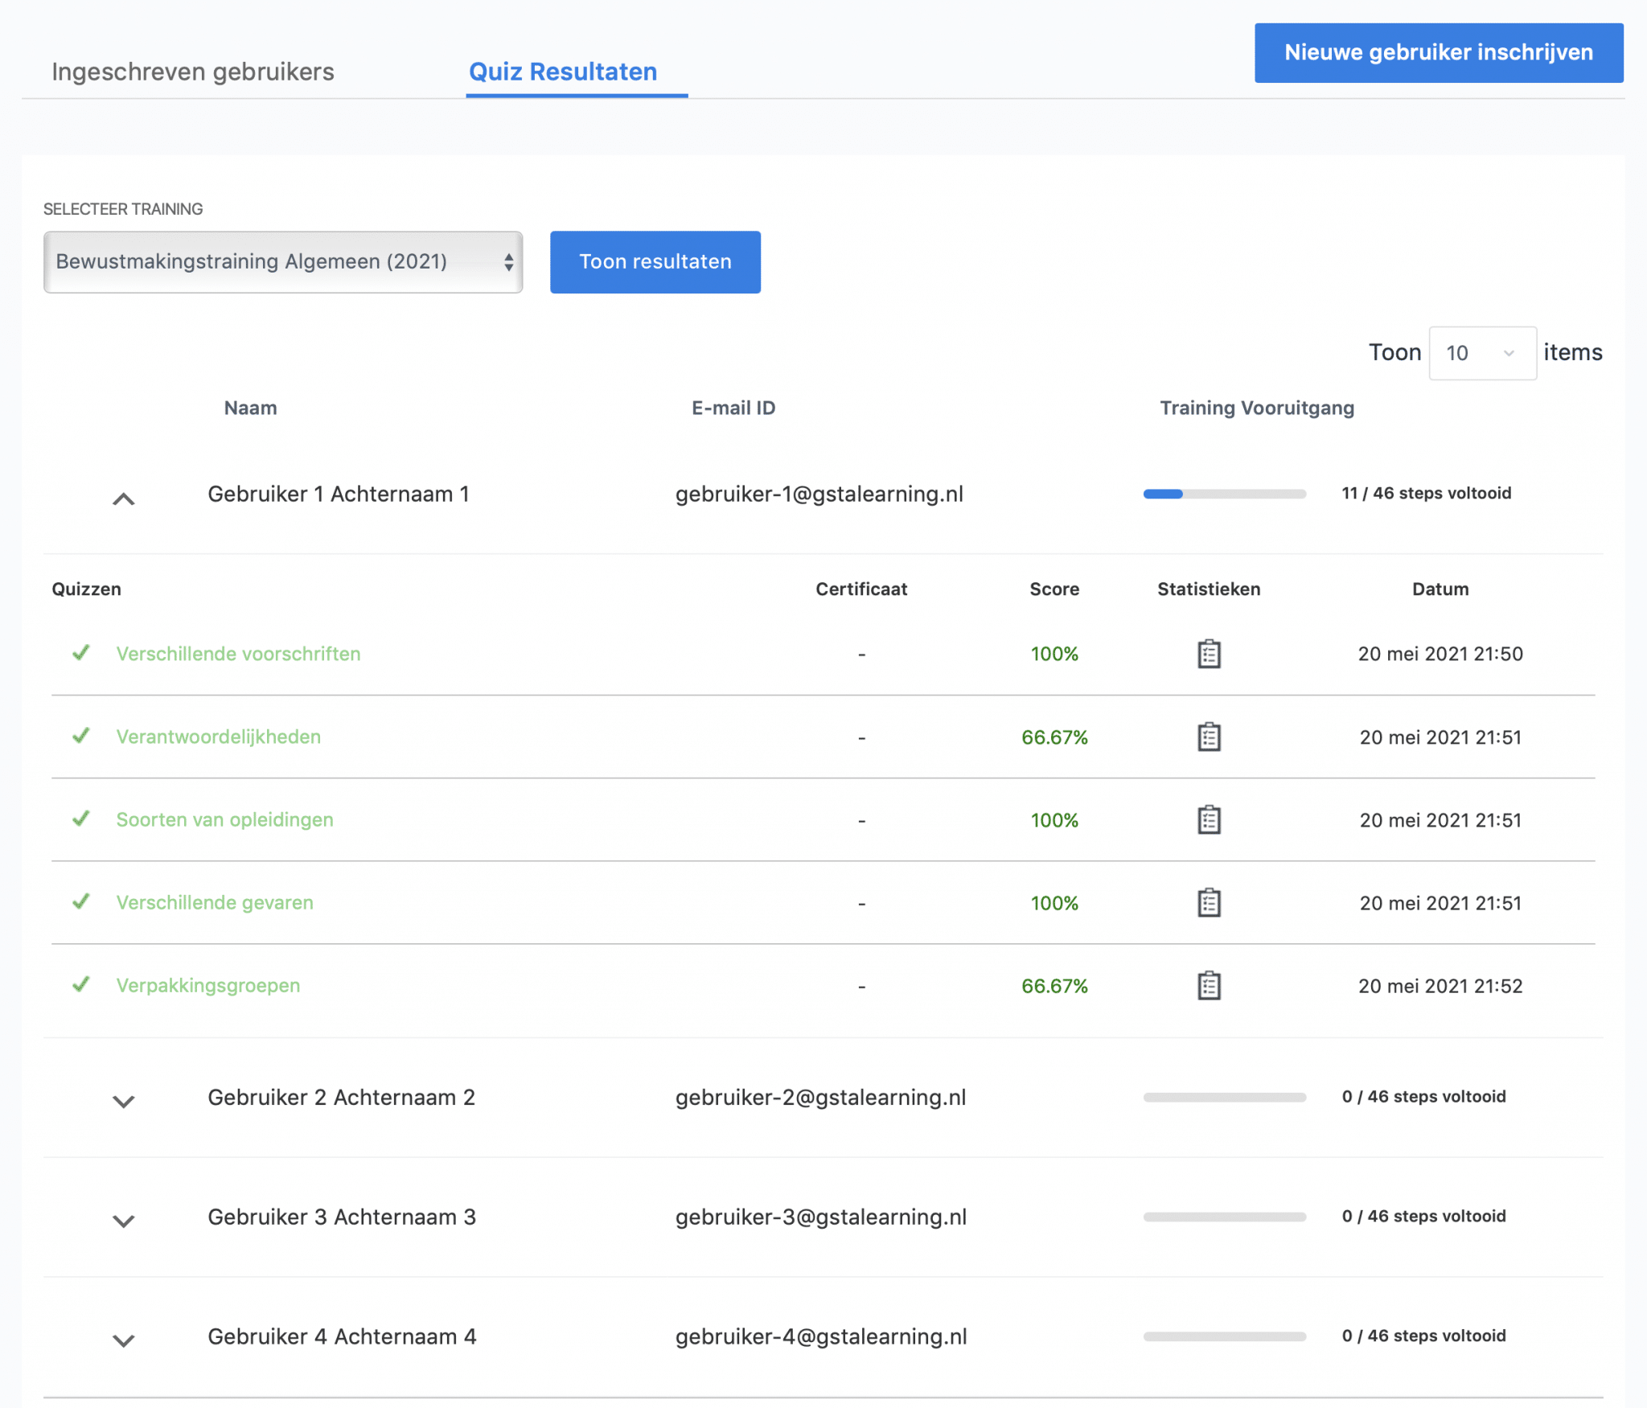Viewport: 1647px width, 1408px height.
Task: Click email gebruiker-3@gstalearning.nl
Action: coord(820,1217)
